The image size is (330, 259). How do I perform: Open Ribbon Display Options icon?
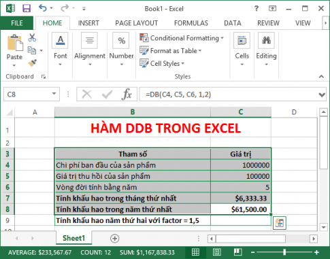(x=272, y=9)
